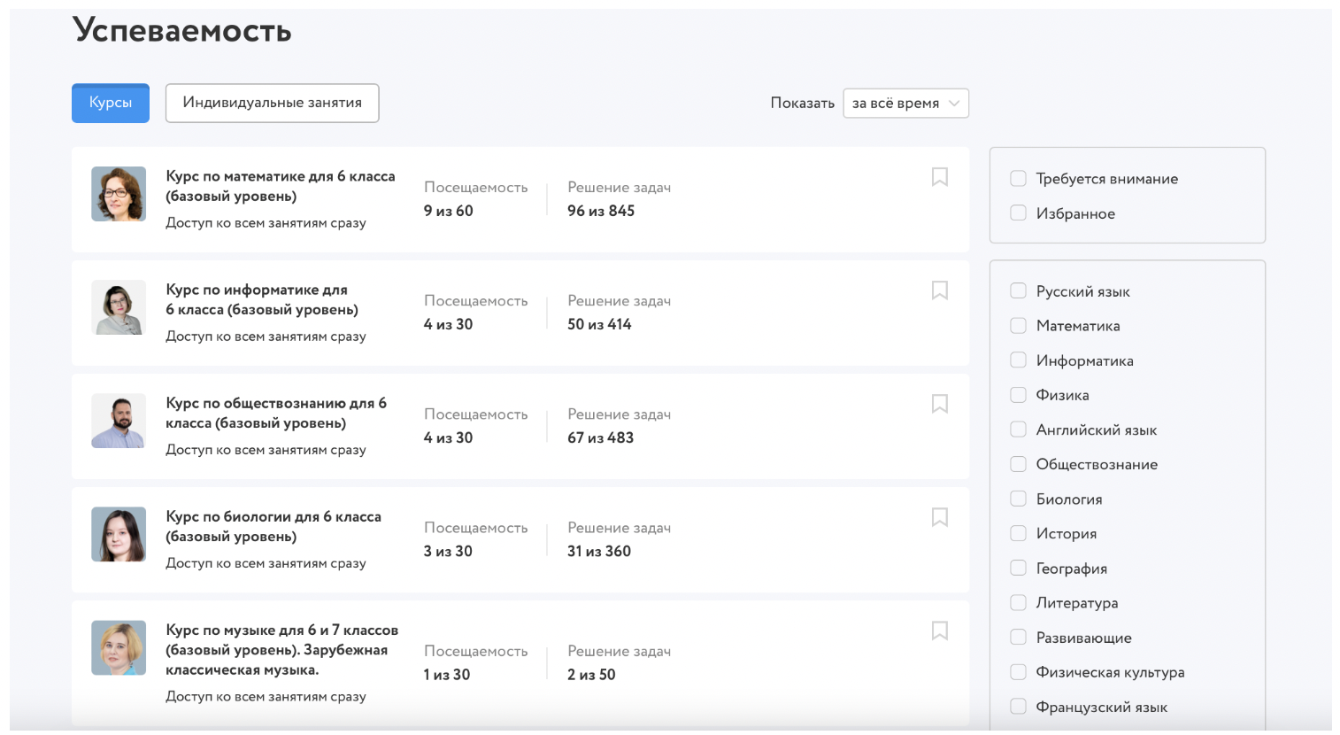
Task: Check the Информатика subject filter
Action: tap(1019, 360)
